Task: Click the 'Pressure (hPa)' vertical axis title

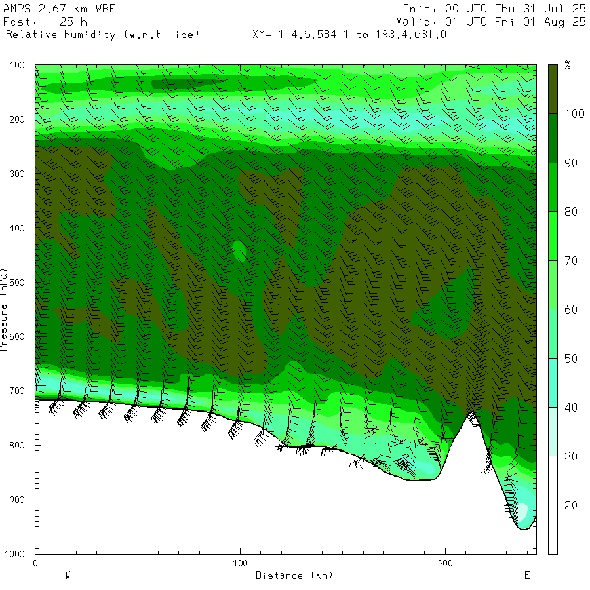Action: pyautogui.click(x=4, y=309)
